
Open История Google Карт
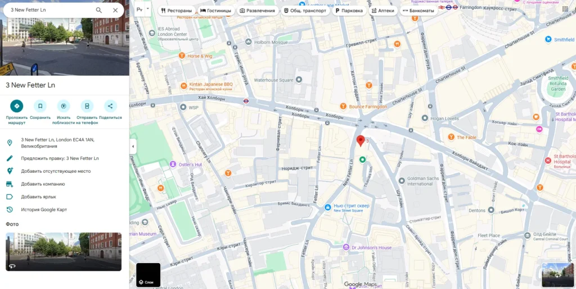coord(44,210)
